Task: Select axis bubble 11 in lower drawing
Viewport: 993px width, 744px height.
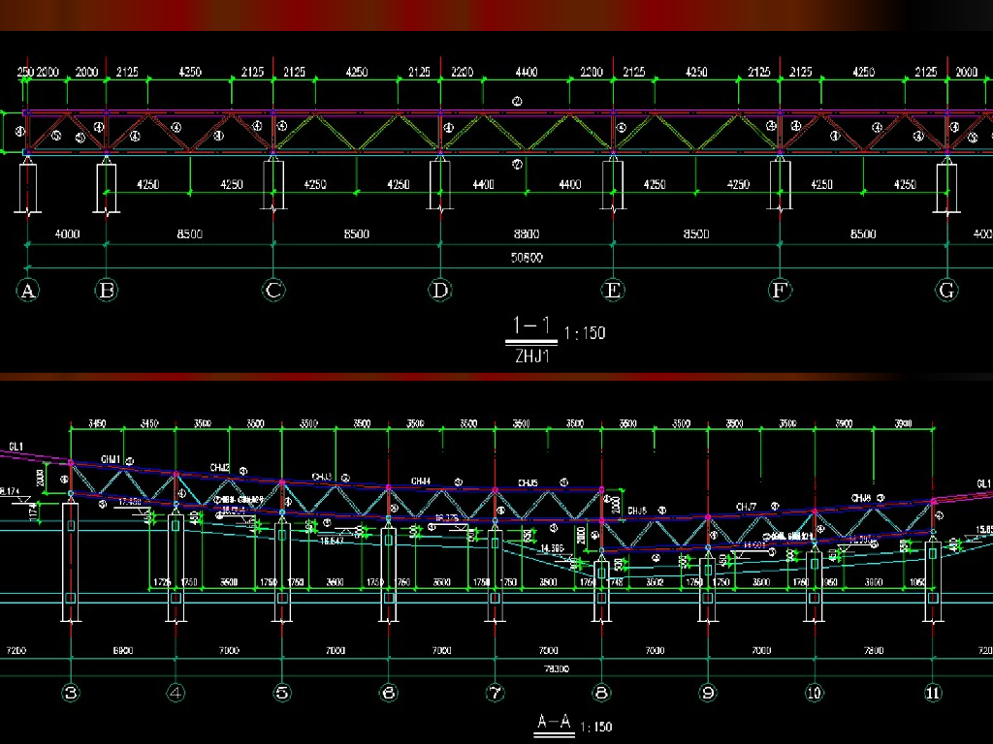Action: [x=933, y=692]
